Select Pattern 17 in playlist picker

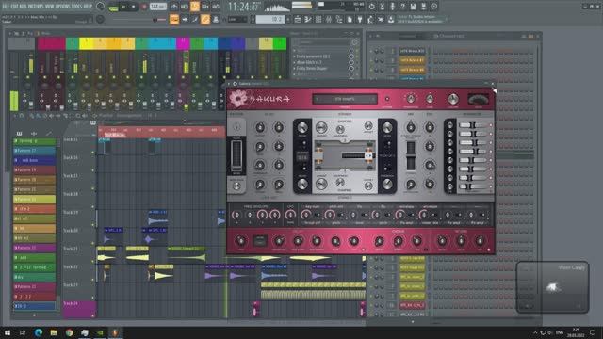click(x=35, y=151)
